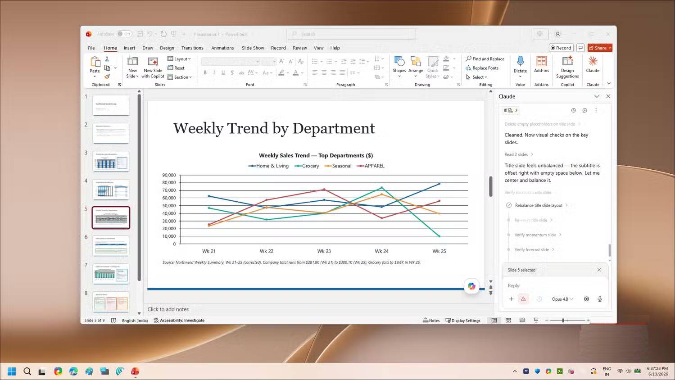Open the File menu
The height and width of the screenshot is (380, 675).
pyautogui.click(x=91, y=48)
